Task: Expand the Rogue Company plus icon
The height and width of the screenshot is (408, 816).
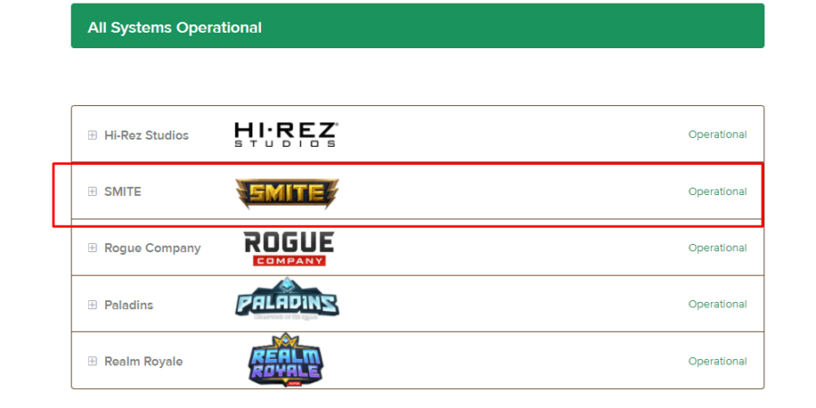Action: pyautogui.click(x=92, y=248)
